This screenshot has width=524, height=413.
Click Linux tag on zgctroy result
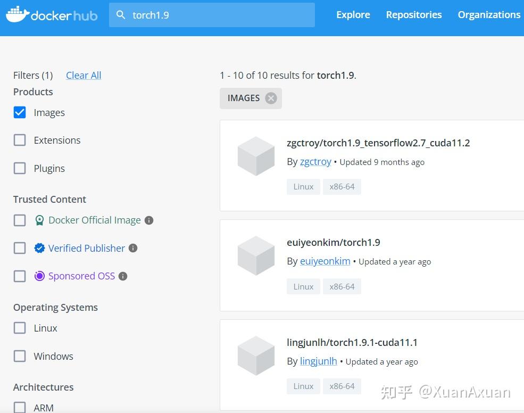[x=303, y=187]
